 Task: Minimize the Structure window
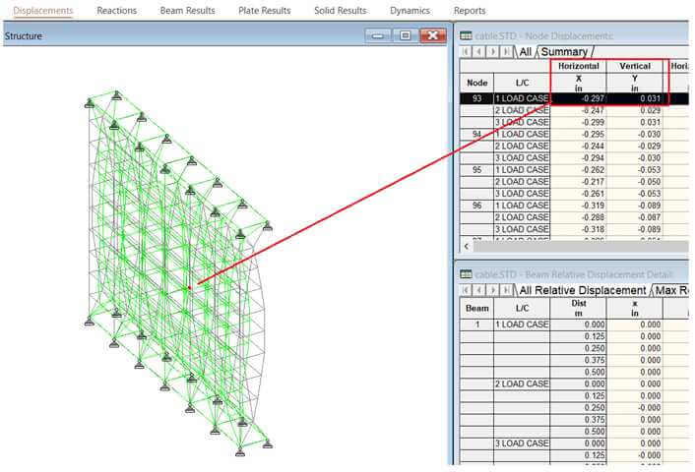[378, 35]
